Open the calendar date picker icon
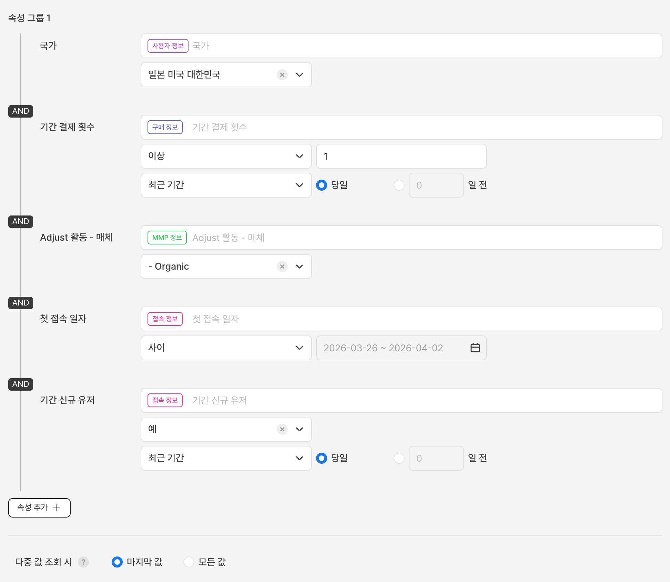This screenshot has width=670, height=582. click(x=475, y=348)
